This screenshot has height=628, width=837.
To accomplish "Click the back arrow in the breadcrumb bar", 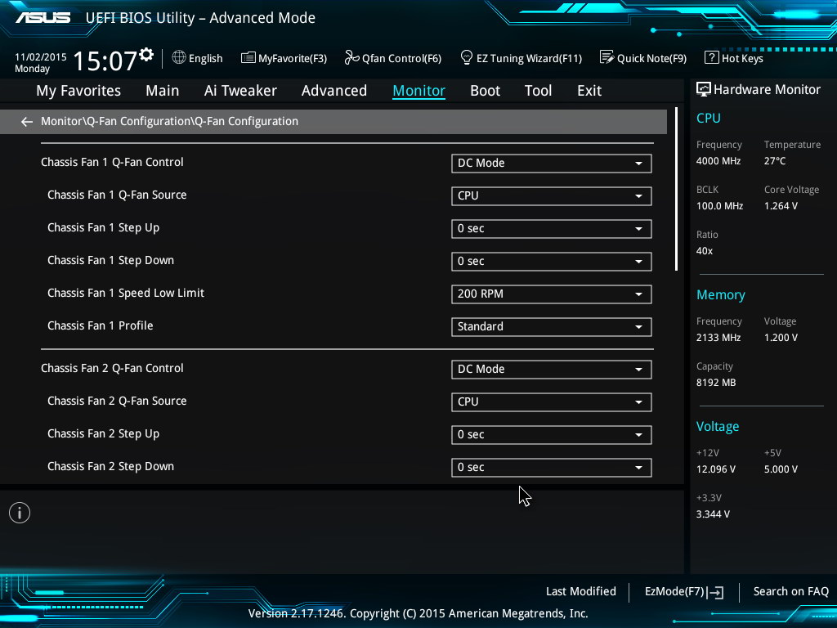I will pos(27,122).
